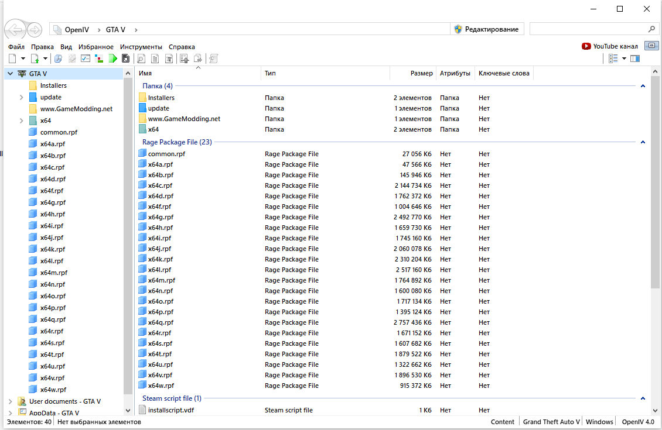The height and width of the screenshot is (430, 662).
Task: Select x64w.rpf in the left tree
Action: (x=53, y=390)
